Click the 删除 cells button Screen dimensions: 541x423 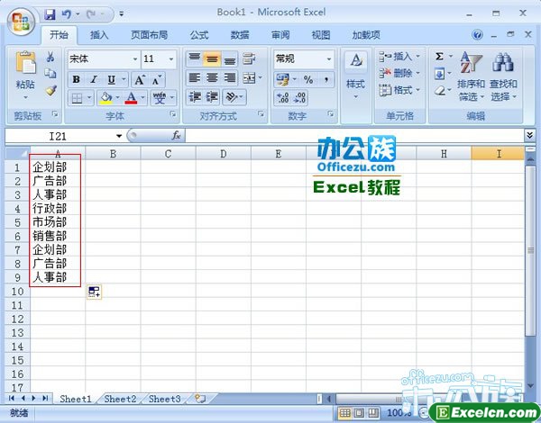399,73
